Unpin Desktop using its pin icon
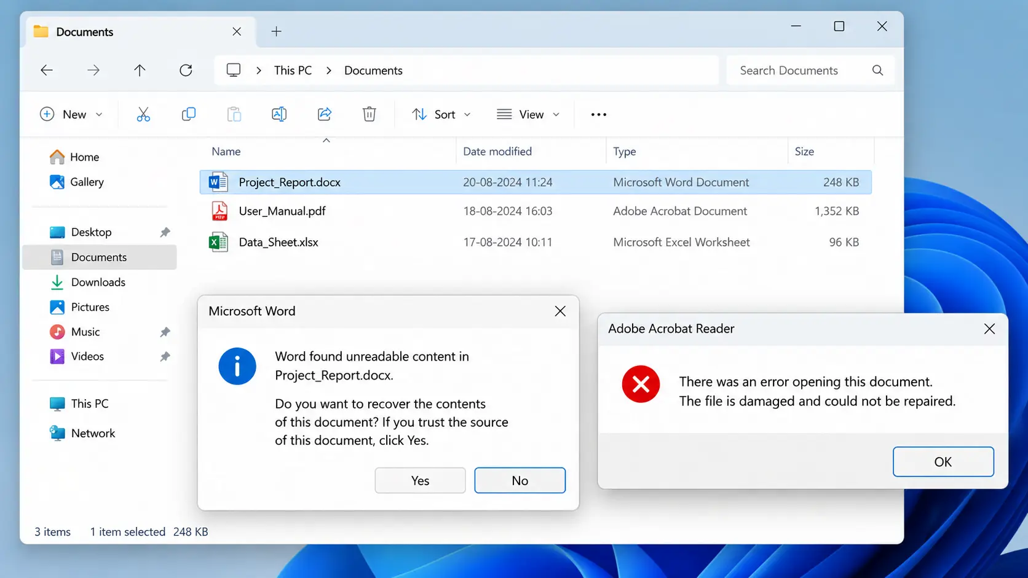 click(x=165, y=232)
